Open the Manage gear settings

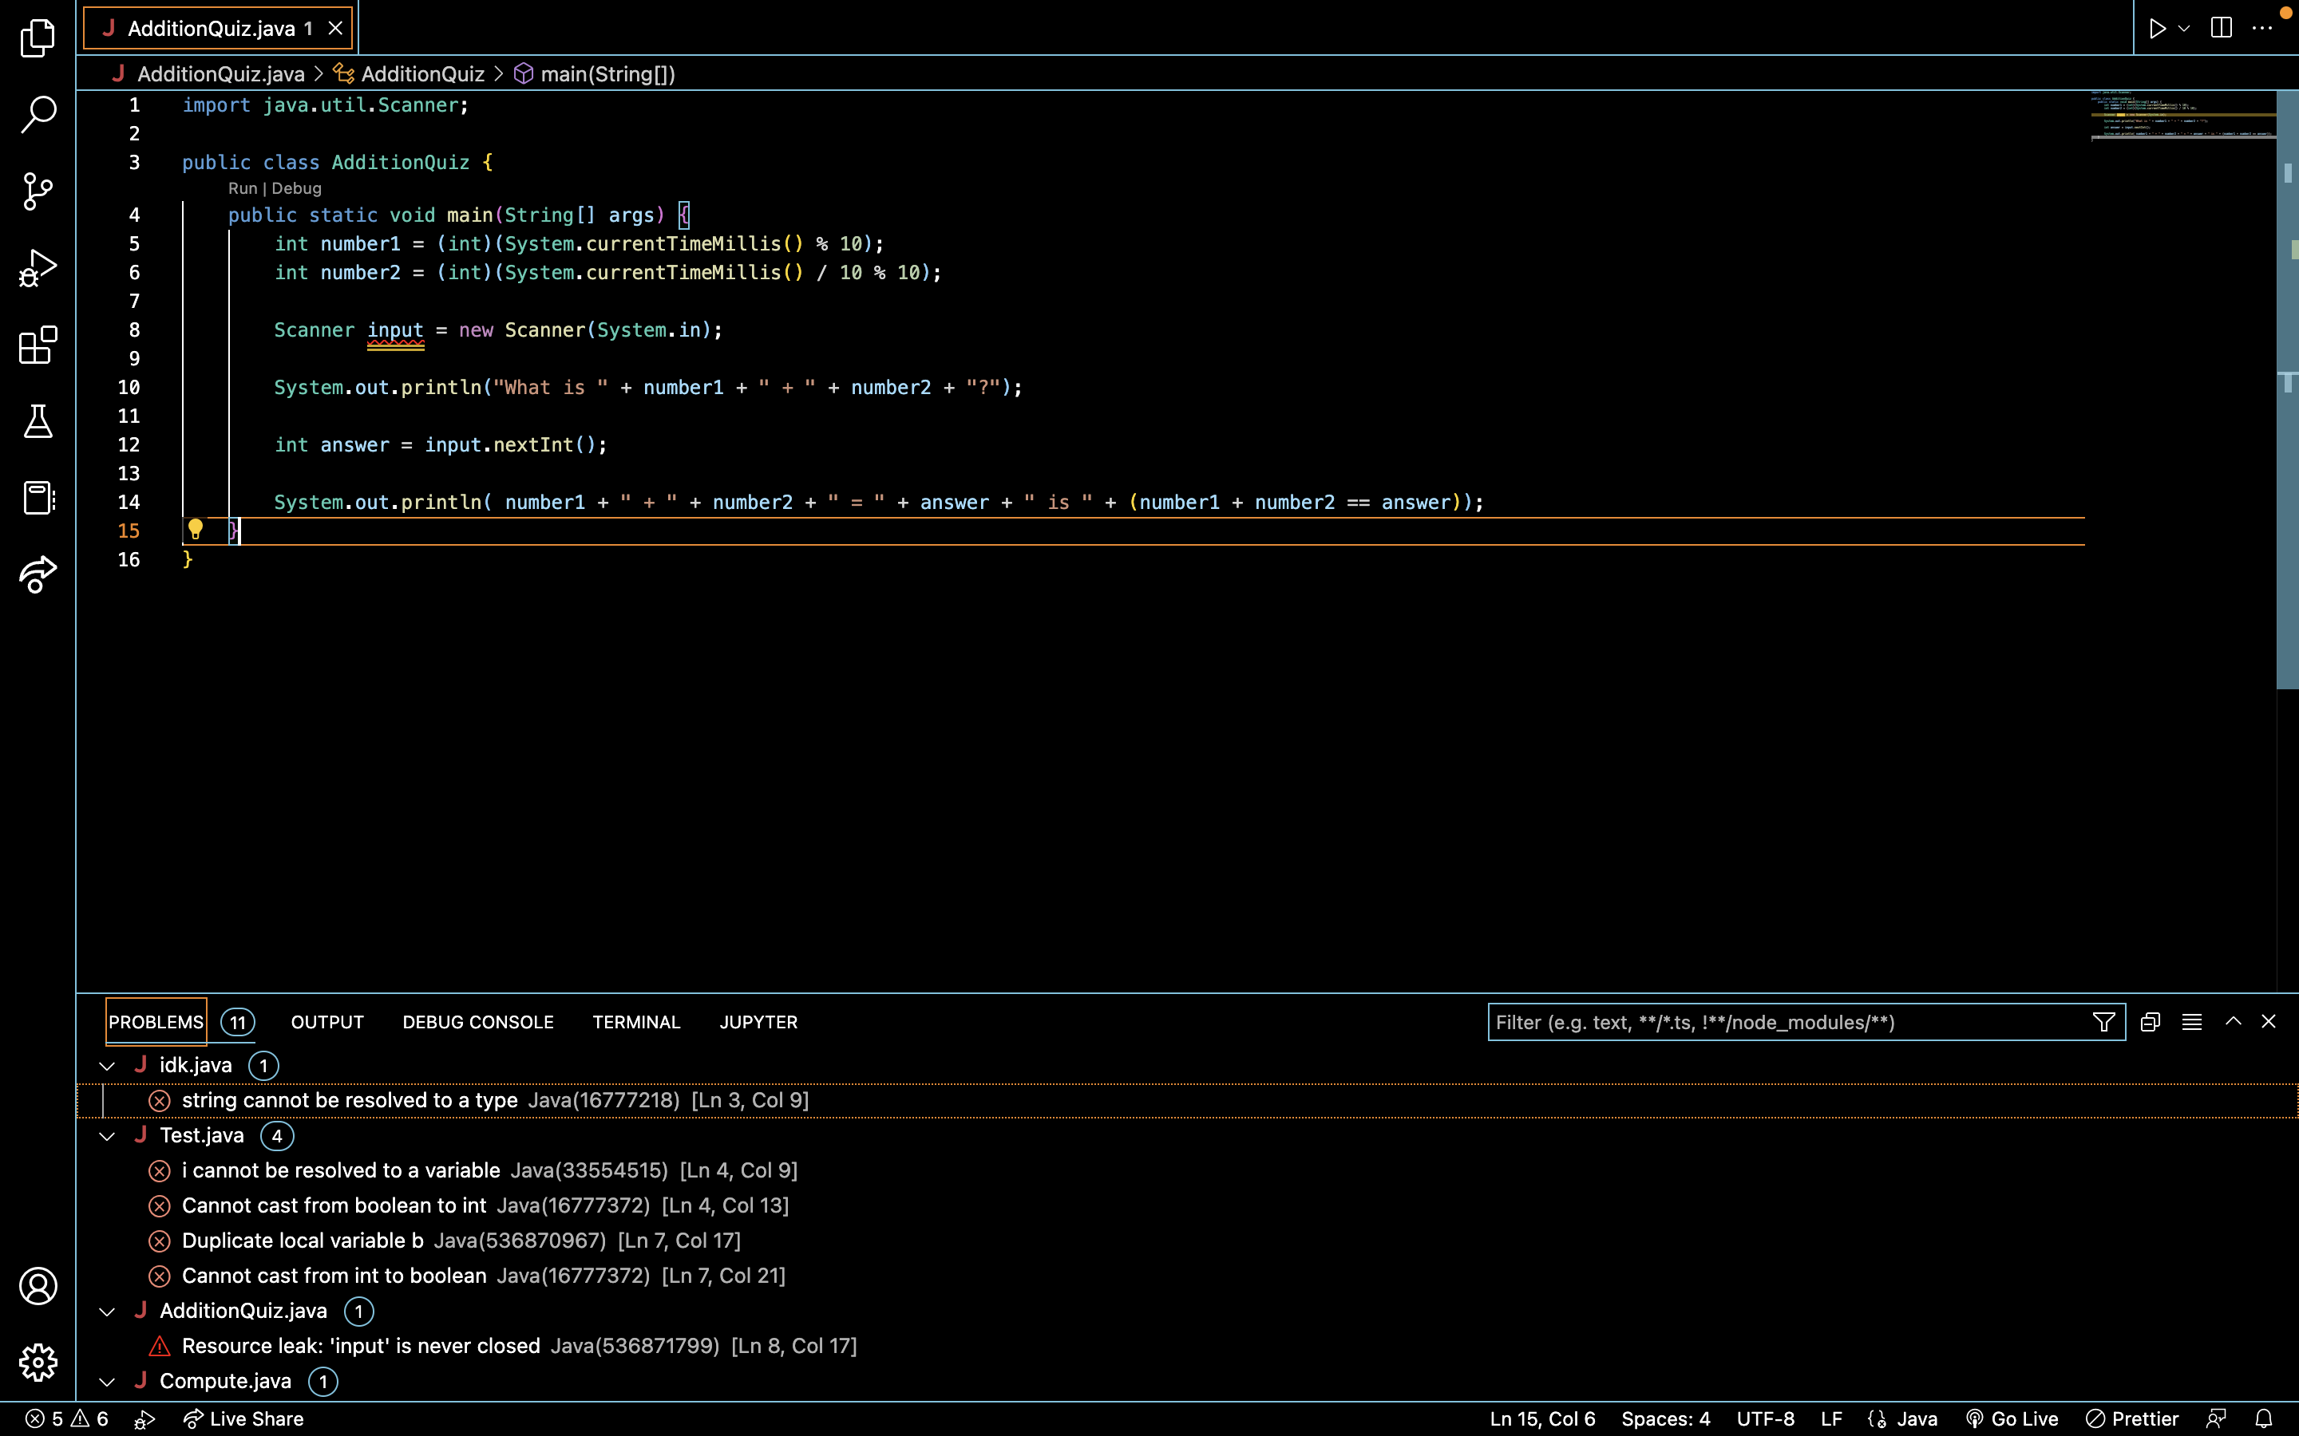[38, 1363]
